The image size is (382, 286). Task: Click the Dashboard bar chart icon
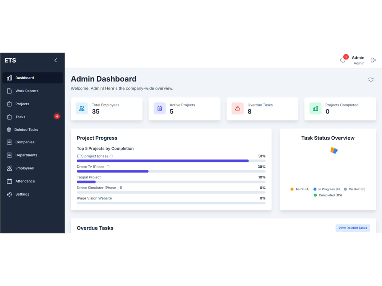(x=9, y=78)
